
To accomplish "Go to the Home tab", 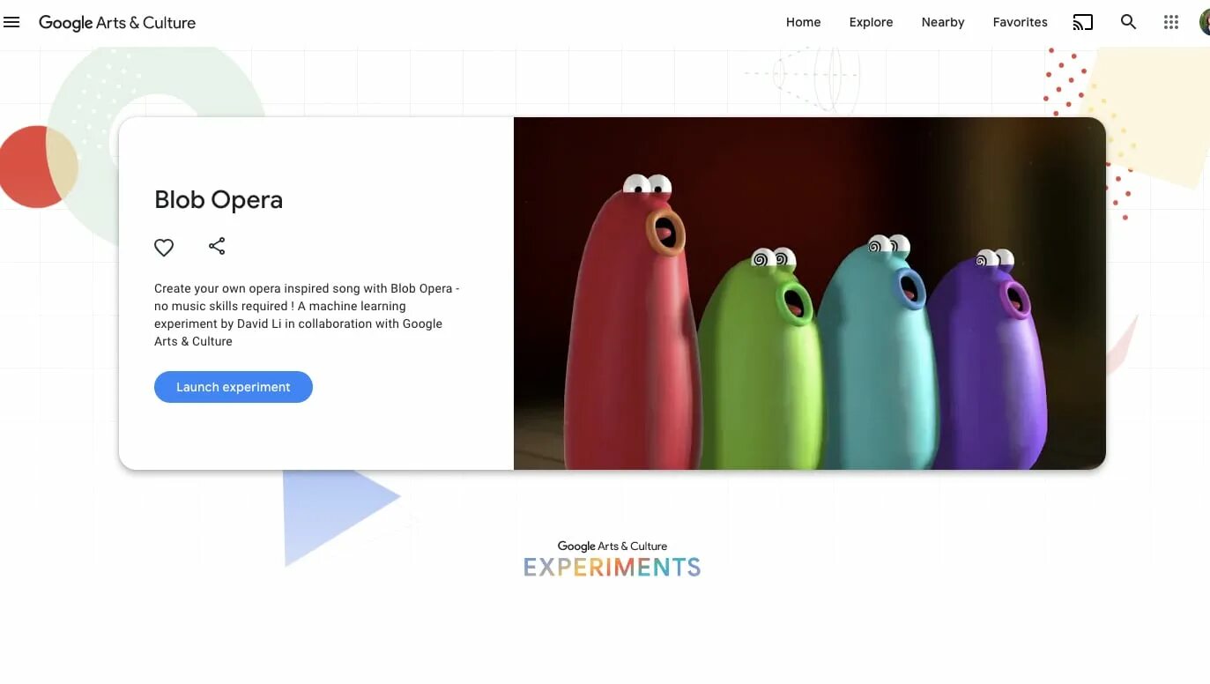I will pyautogui.click(x=803, y=22).
